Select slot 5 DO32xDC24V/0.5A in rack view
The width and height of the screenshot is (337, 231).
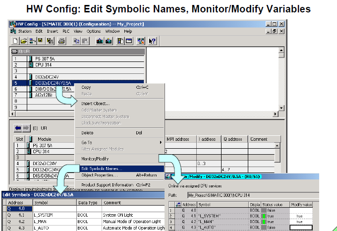78,83
